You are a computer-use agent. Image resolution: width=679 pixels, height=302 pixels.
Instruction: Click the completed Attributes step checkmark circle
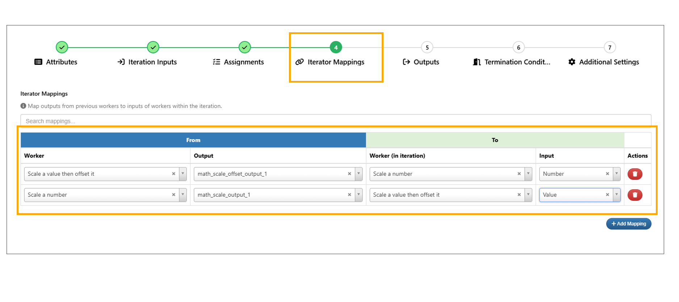point(62,47)
